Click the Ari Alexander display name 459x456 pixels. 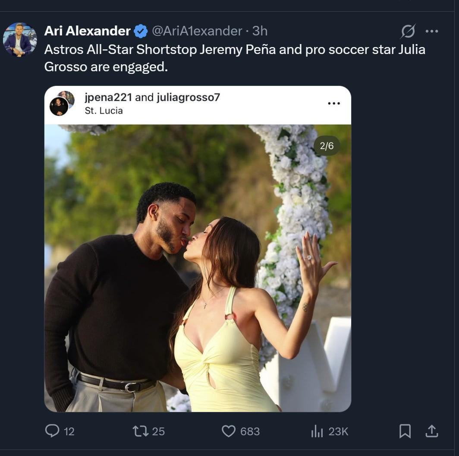88,31
